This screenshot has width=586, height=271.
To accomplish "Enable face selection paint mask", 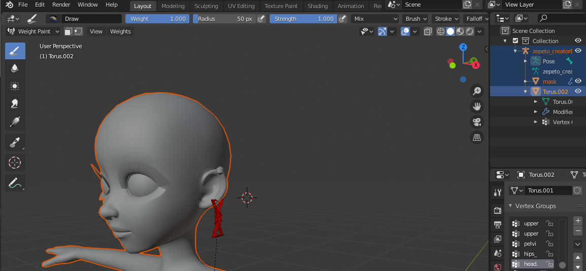I will [x=69, y=31].
